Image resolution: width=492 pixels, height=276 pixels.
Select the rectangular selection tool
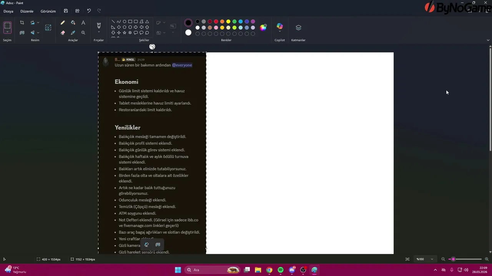click(x=7, y=26)
